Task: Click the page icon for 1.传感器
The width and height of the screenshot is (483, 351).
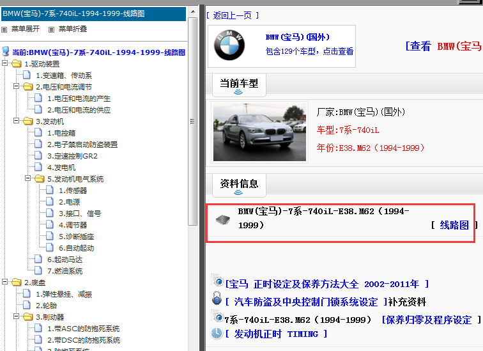Action: [50, 190]
